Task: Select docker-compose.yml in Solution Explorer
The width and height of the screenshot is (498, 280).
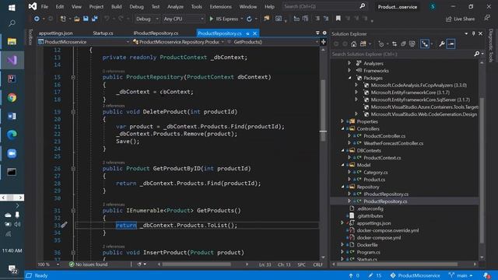Action: click(x=379, y=237)
